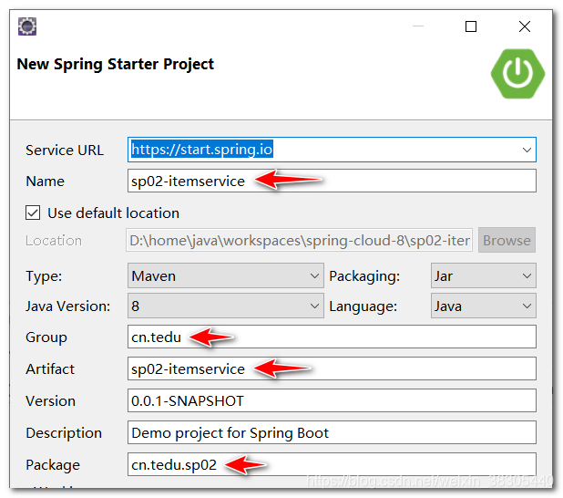Click the 'New Spring Starter Project' heading

[x=116, y=65]
